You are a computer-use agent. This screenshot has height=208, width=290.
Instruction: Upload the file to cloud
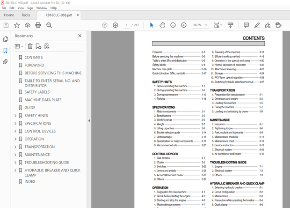[x=28, y=25]
